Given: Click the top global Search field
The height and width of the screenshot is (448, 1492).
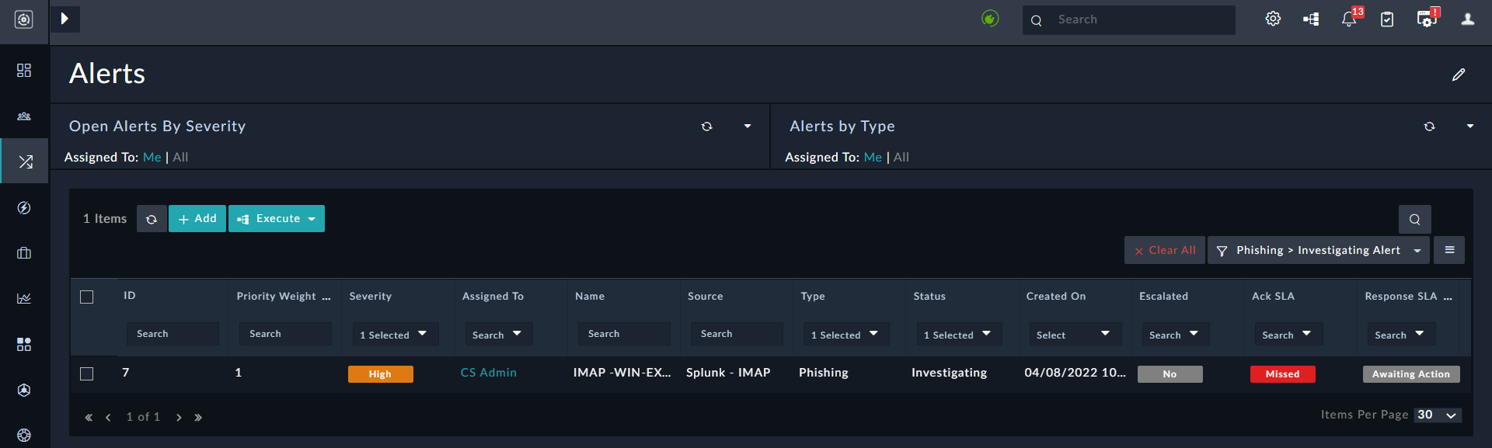Looking at the screenshot, I should [1138, 20].
